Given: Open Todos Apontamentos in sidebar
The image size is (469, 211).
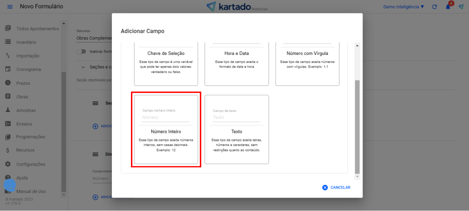Looking at the screenshot, I should click(38, 29).
